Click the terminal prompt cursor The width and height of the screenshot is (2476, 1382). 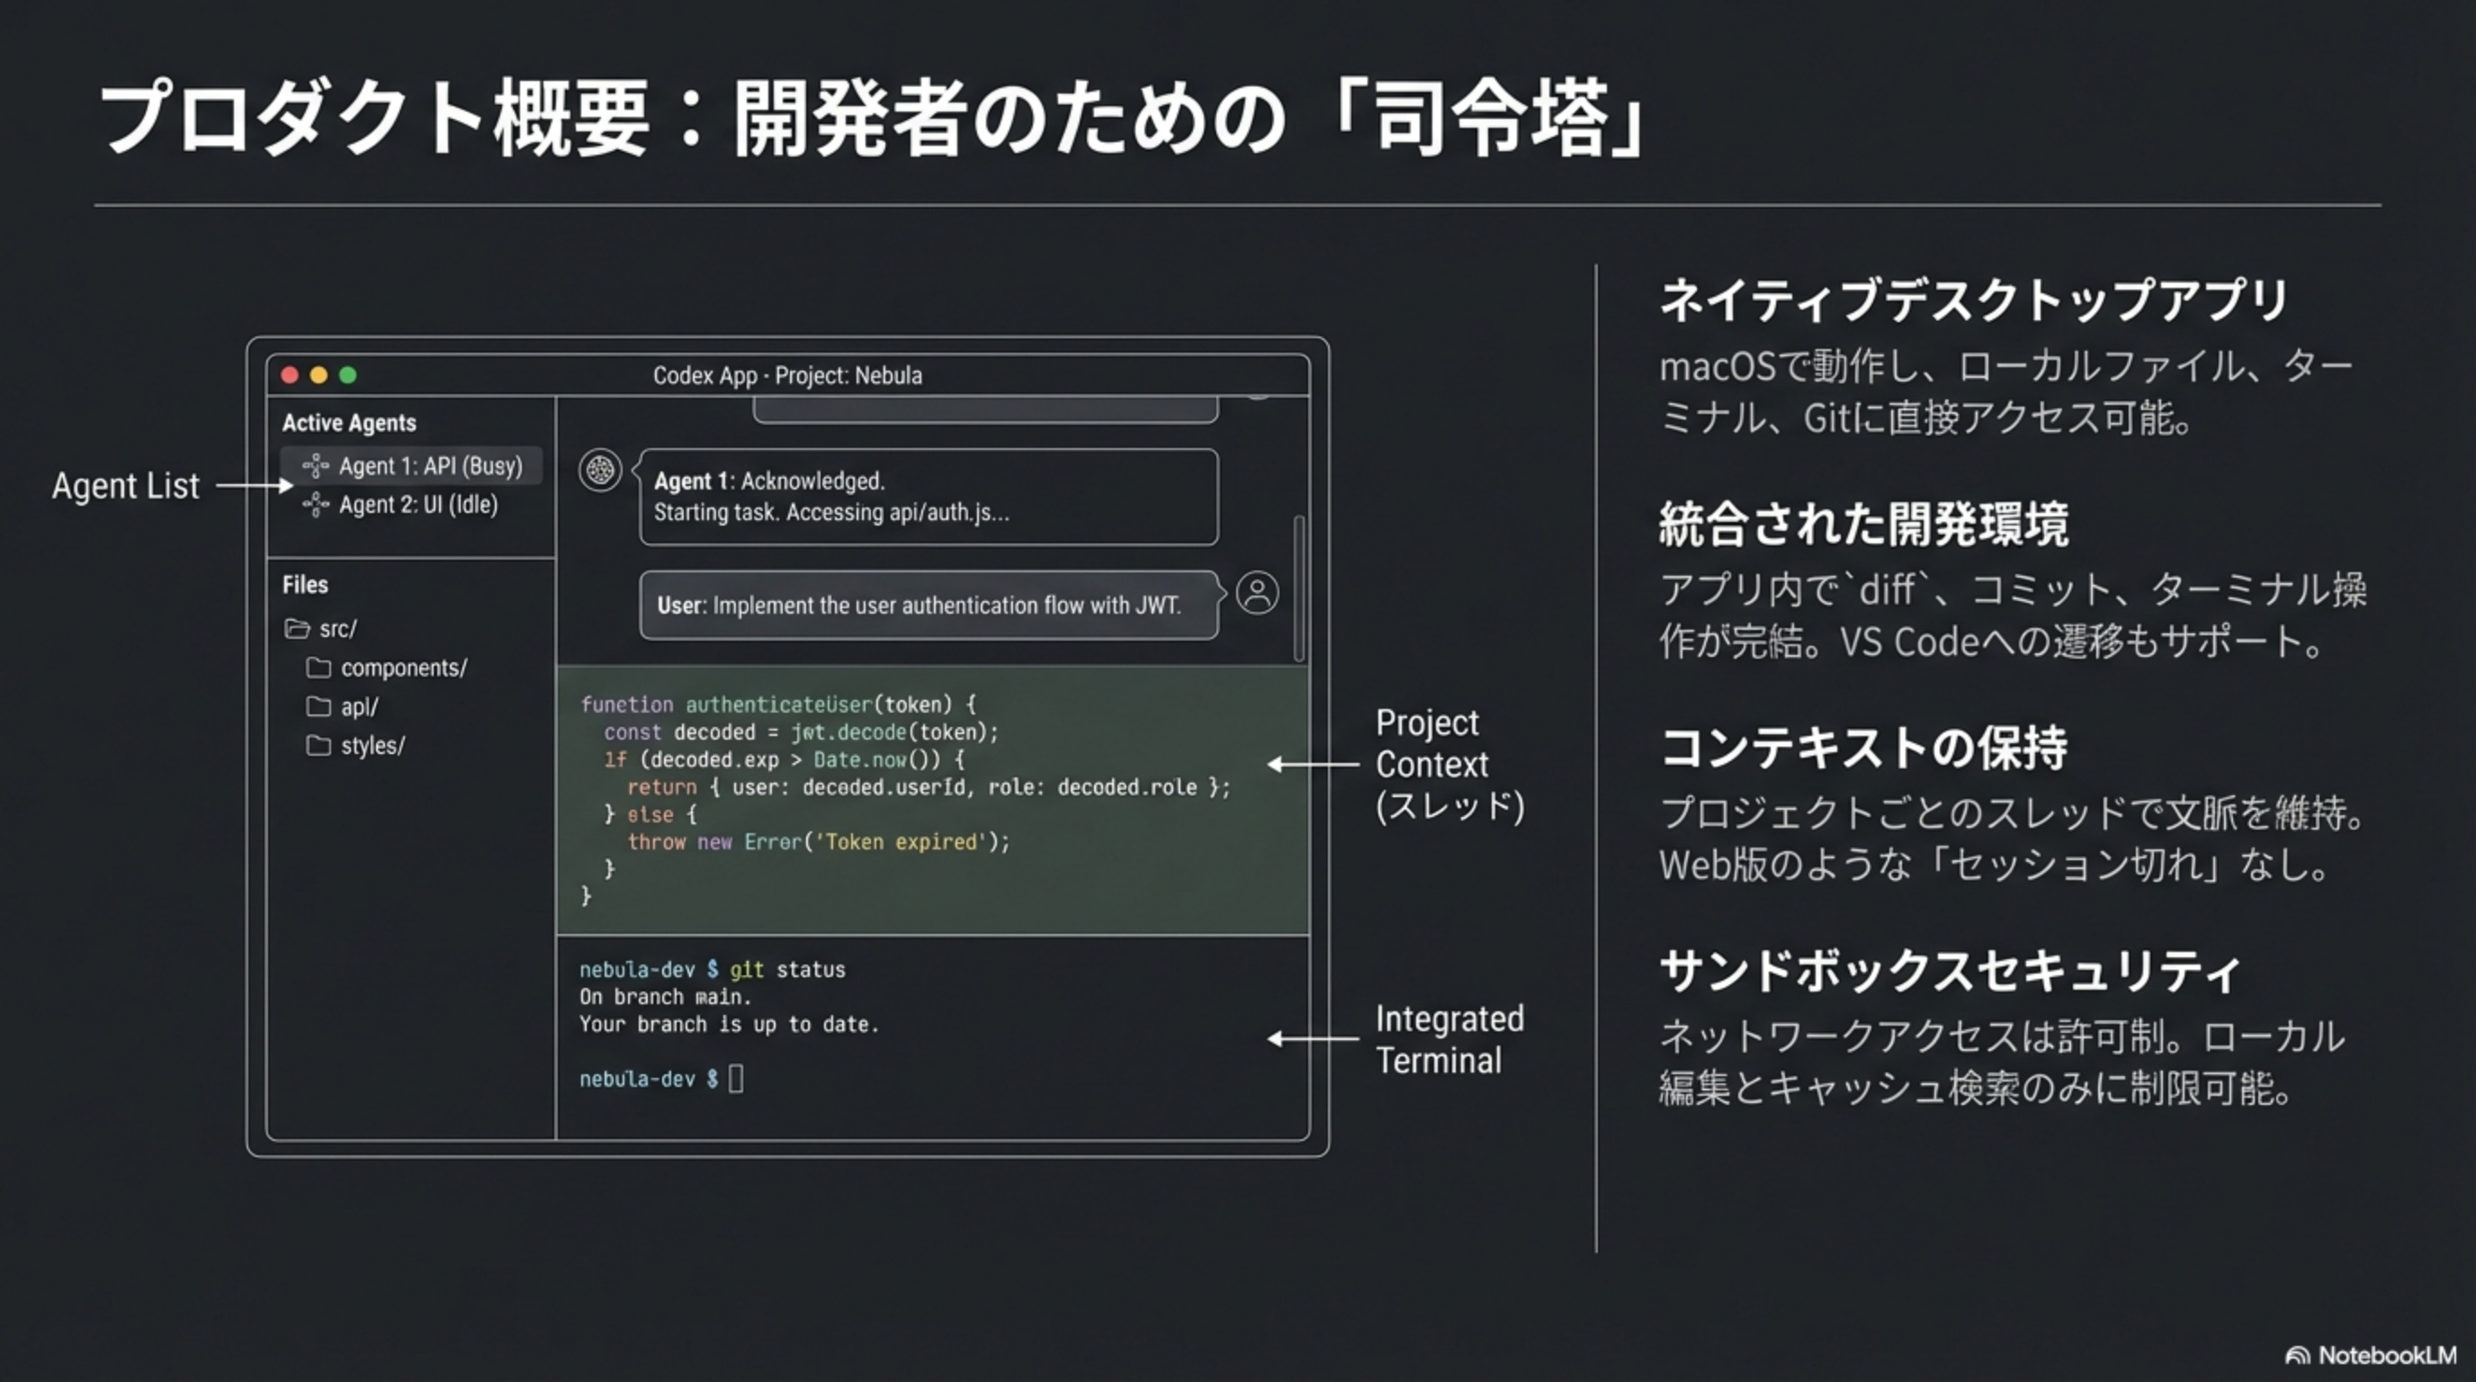point(736,1078)
